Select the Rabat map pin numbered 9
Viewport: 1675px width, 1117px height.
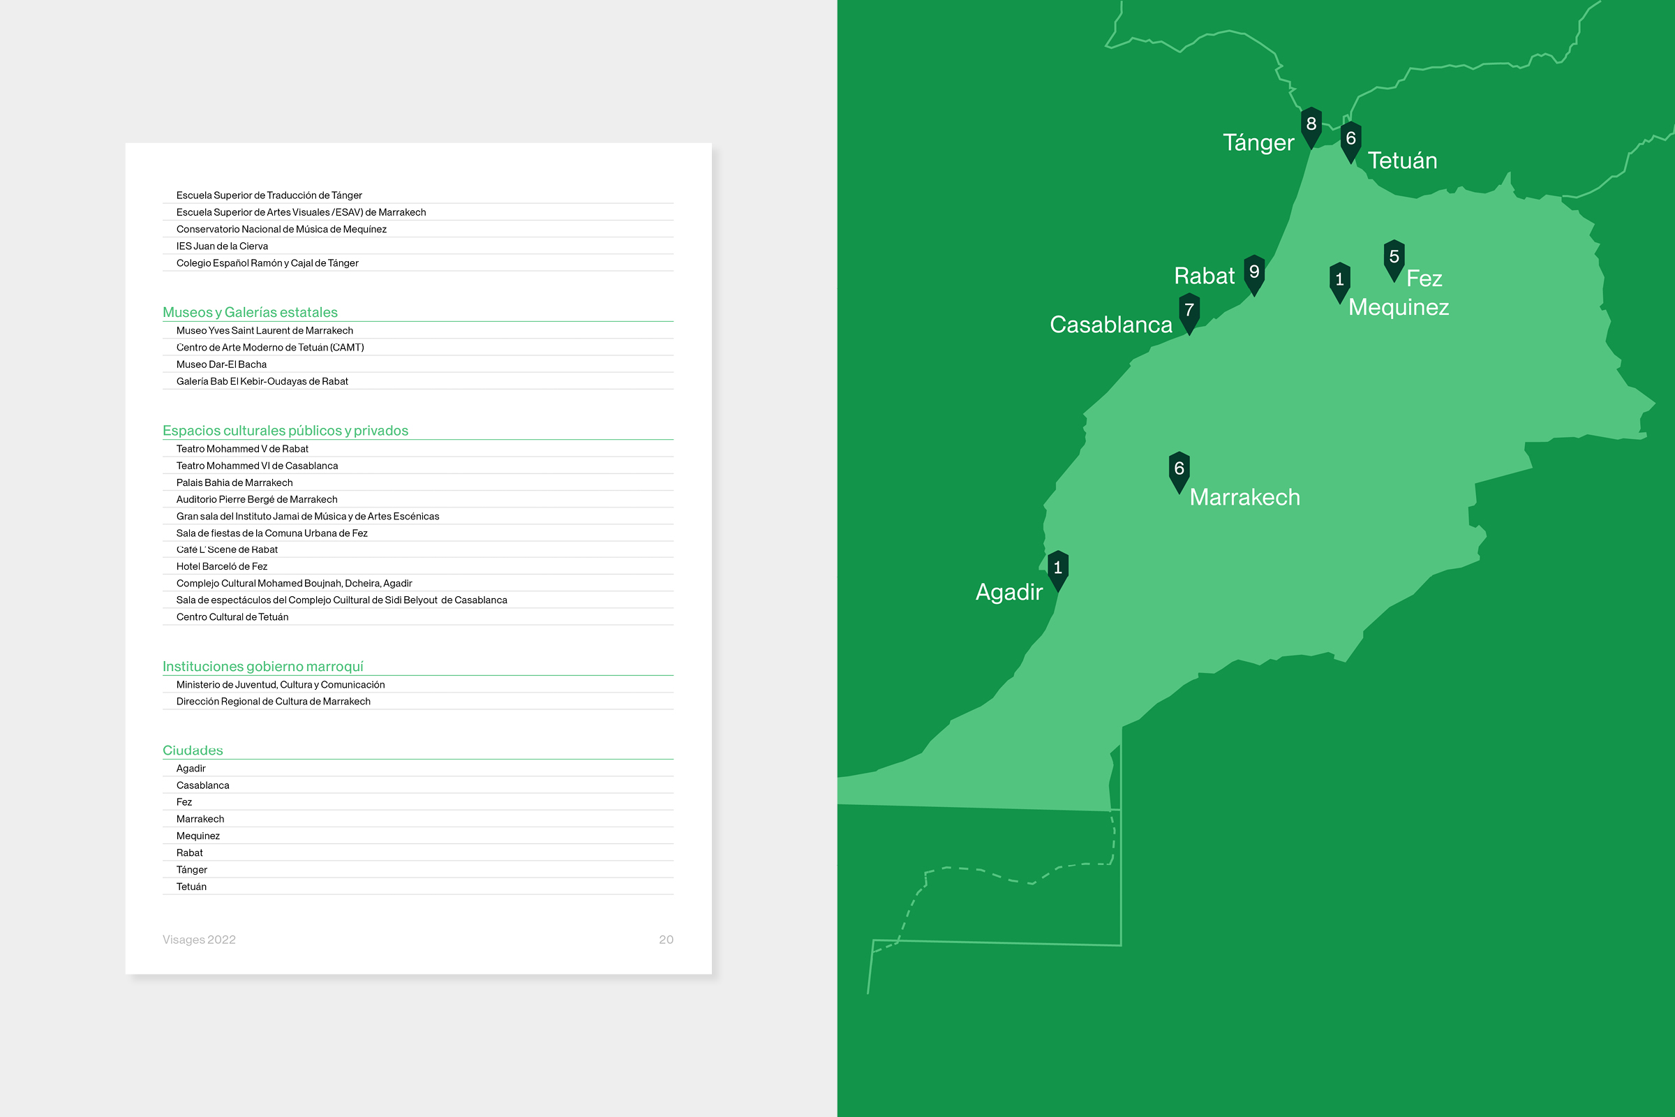(x=1254, y=273)
